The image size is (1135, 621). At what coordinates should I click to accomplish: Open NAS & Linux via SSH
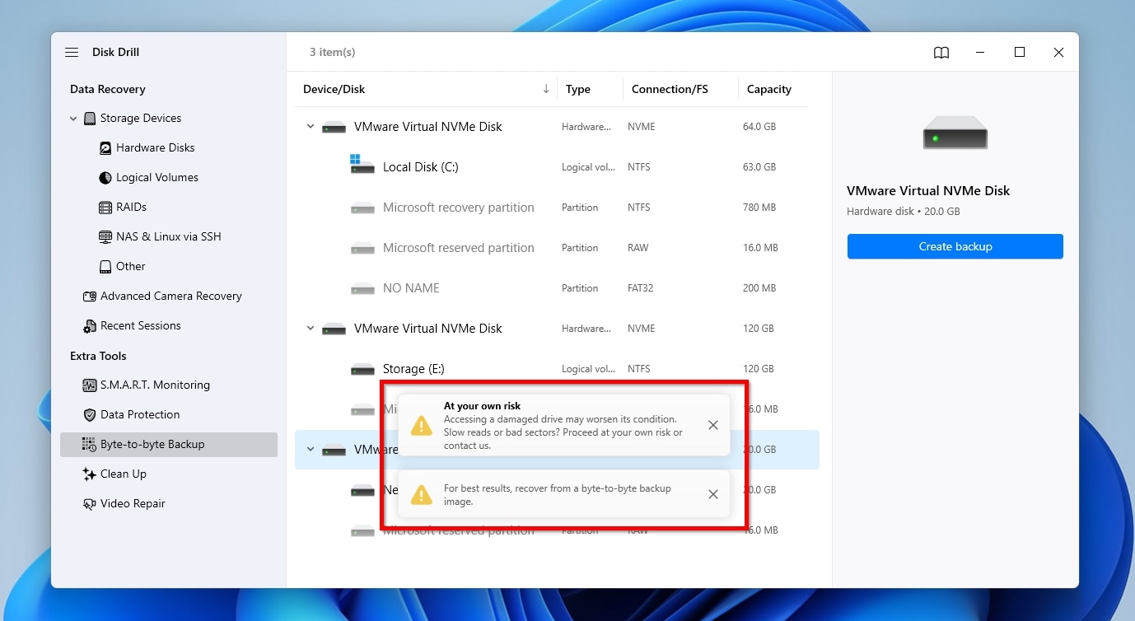coord(169,236)
